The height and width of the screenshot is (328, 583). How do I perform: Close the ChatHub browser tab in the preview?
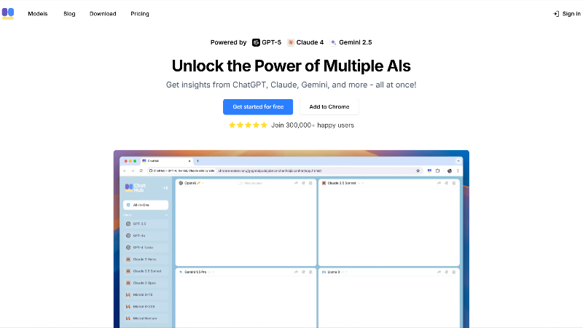click(189, 161)
